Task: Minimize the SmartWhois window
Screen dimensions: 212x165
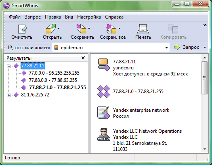Action: 177,4
